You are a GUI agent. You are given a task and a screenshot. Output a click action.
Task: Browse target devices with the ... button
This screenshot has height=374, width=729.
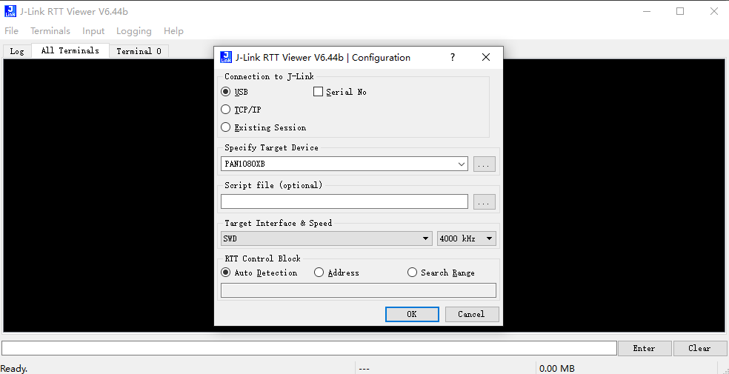coord(484,164)
